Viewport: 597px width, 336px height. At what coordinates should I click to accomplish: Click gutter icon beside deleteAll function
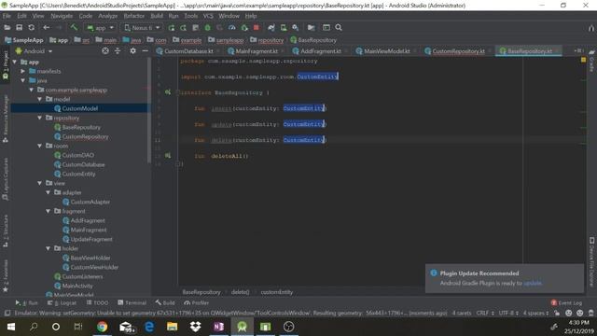168,156
